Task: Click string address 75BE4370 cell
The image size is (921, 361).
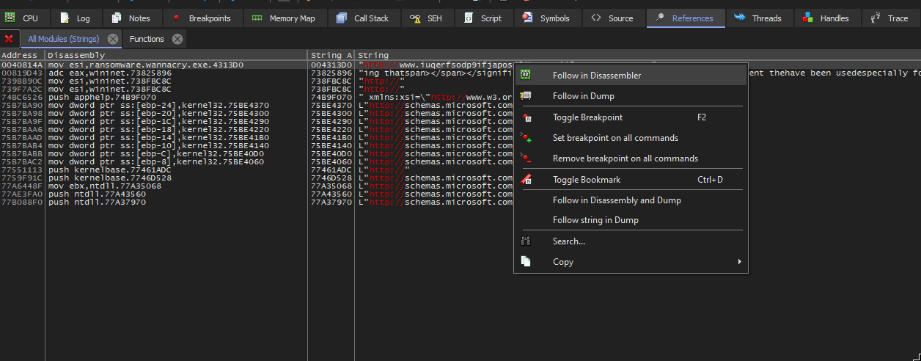Action: (331, 105)
